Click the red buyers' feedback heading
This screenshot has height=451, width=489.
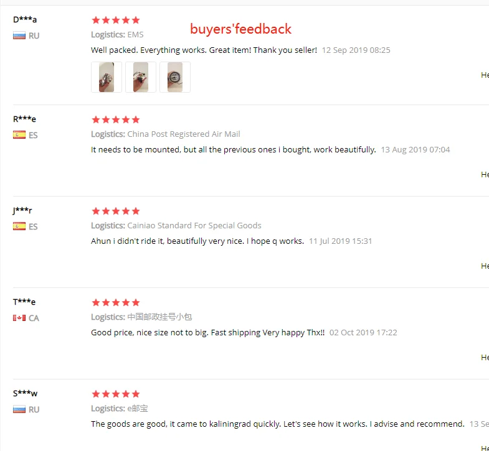click(x=240, y=29)
